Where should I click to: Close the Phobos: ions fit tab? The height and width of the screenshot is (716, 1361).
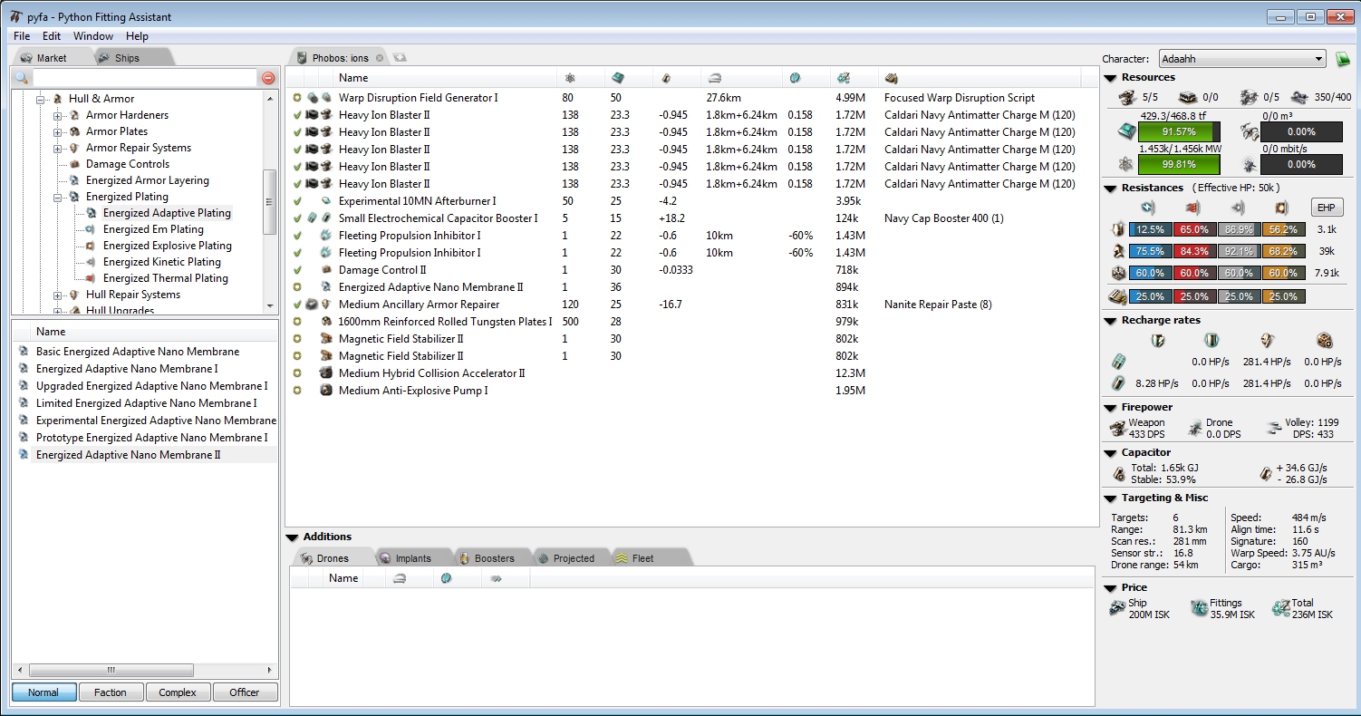(x=380, y=58)
